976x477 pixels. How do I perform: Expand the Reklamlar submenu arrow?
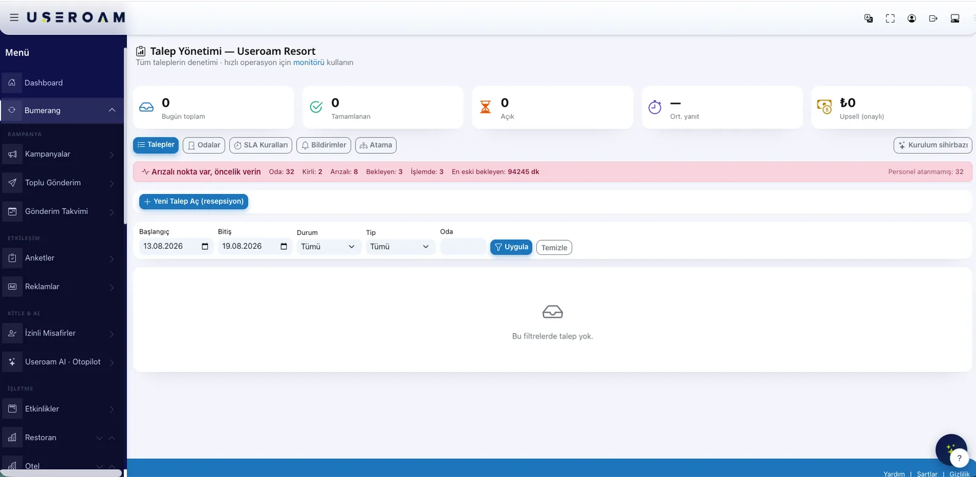point(112,287)
